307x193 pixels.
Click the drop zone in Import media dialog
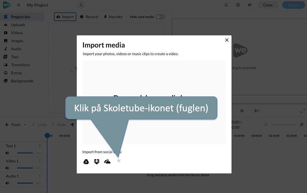pos(154,103)
